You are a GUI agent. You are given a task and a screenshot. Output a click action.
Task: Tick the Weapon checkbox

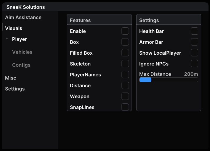[x=125, y=96]
